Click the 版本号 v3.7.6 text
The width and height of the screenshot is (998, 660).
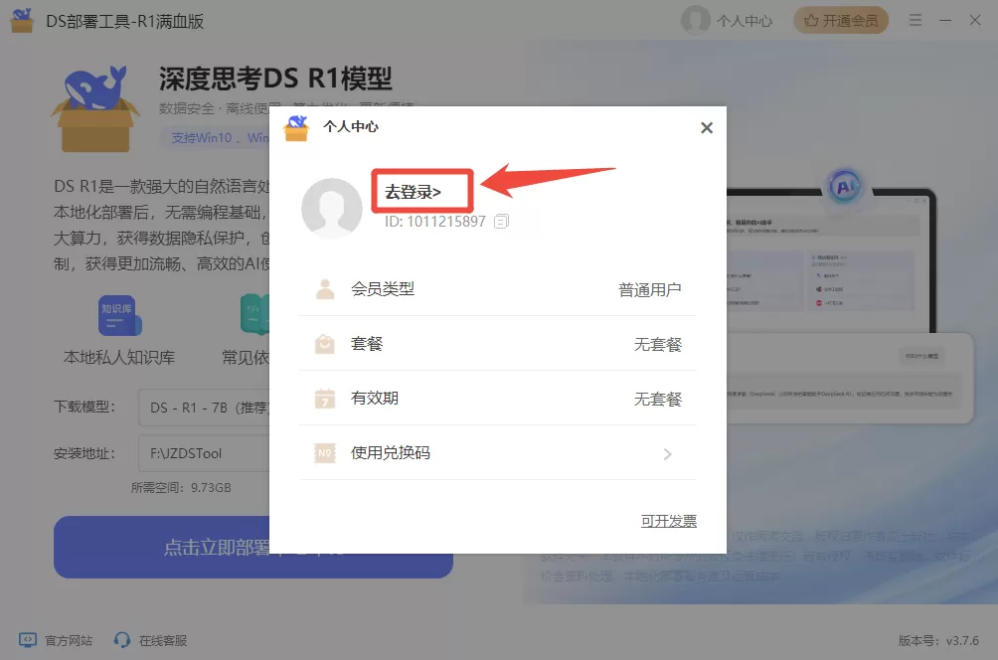(x=938, y=640)
